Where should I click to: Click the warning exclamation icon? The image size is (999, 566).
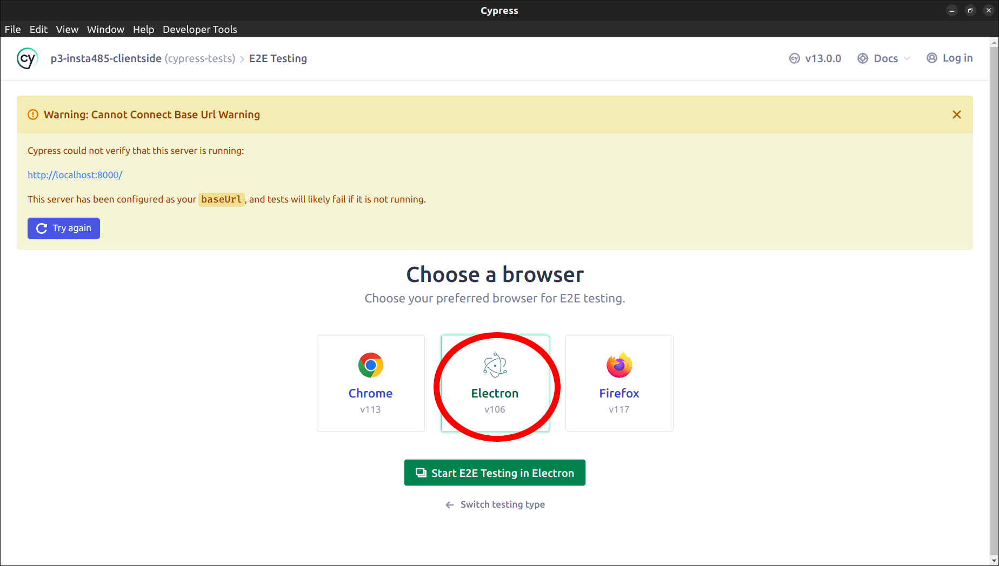pyautogui.click(x=33, y=114)
